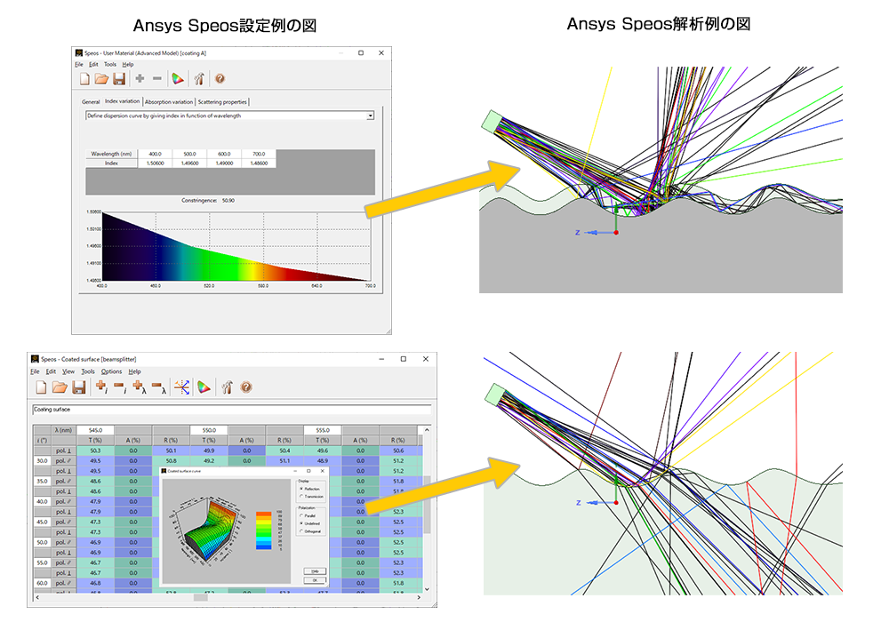Click Open folder icon in Coated surface window

(x=60, y=387)
